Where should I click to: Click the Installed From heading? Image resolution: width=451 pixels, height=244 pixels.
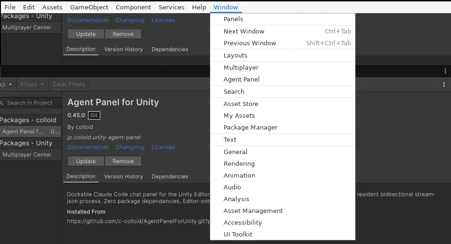click(x=86, y=212)
